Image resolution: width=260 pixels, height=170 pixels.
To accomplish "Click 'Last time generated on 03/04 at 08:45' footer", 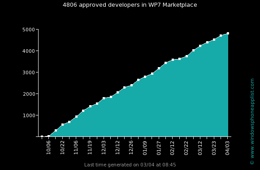I will point(130,165).
